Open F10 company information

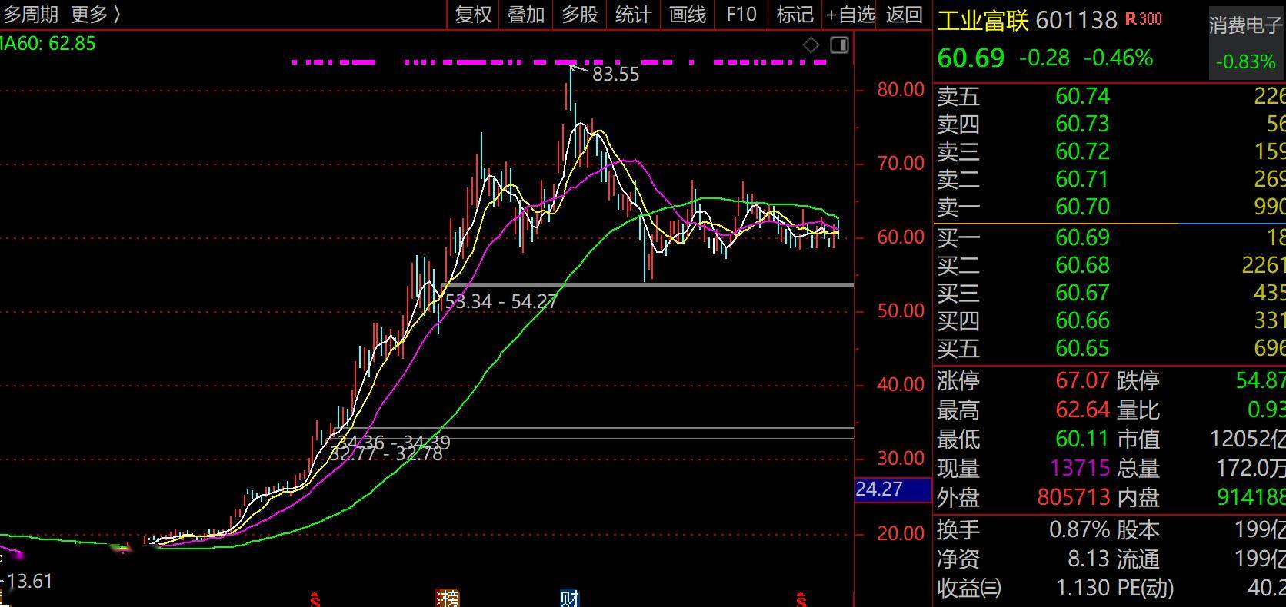tap(741, 15)
